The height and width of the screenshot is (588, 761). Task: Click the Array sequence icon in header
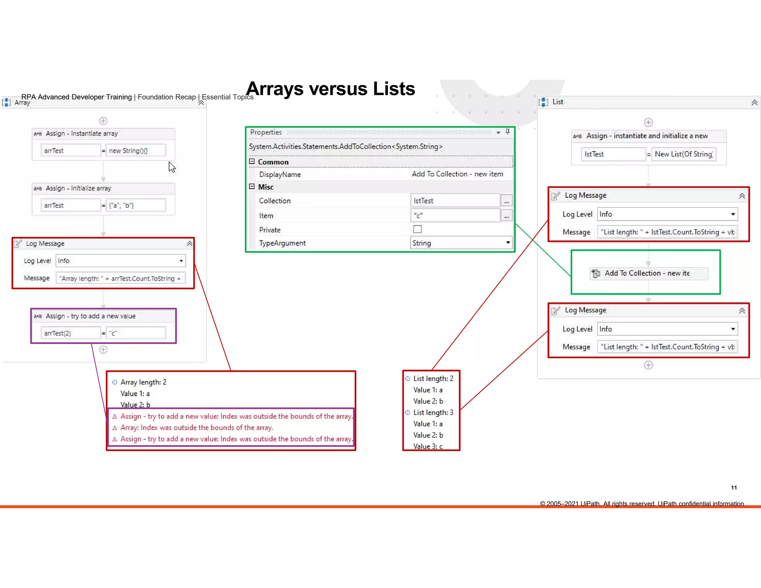(6, 102)
